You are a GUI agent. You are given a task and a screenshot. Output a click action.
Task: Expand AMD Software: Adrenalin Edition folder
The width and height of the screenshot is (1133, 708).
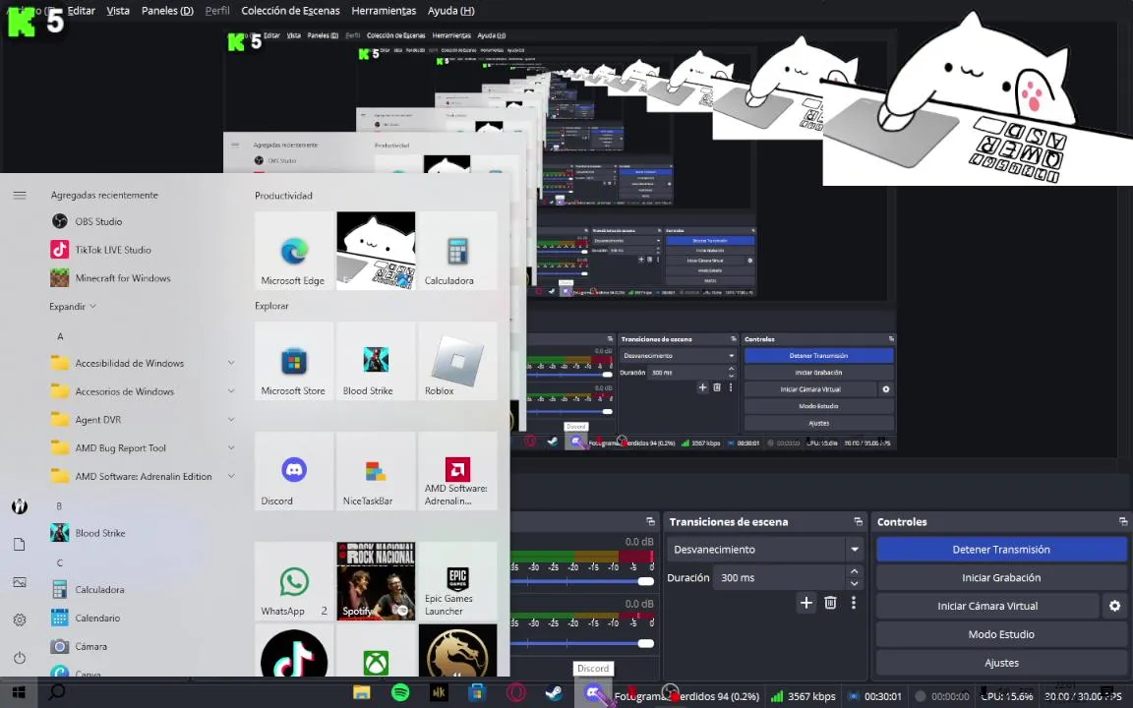(x=231, y=476)
